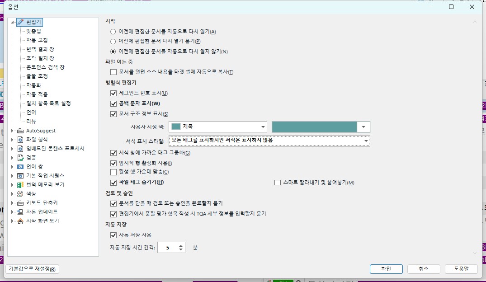Select the 언어 쌍 icon
486x282 pixels.
point(20,167)
